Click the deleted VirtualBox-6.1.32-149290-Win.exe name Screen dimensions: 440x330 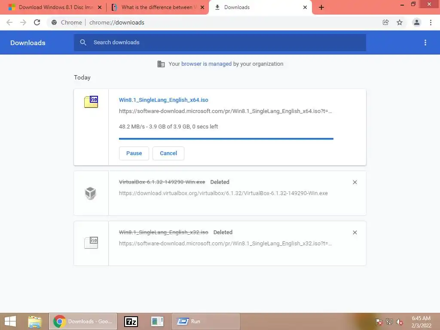click(162, 182)
